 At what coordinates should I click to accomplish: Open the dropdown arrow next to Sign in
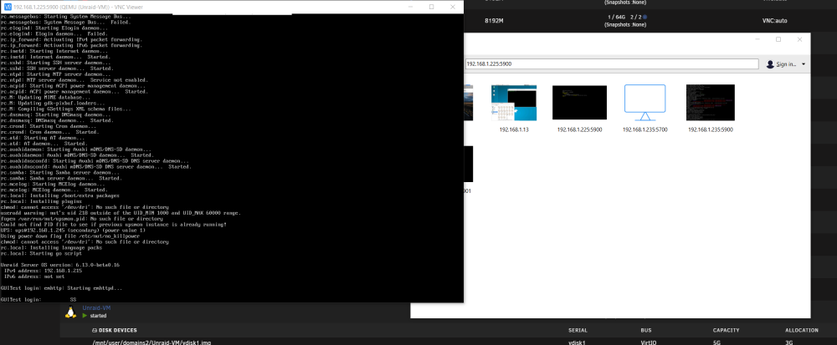[x=804, y=64]
